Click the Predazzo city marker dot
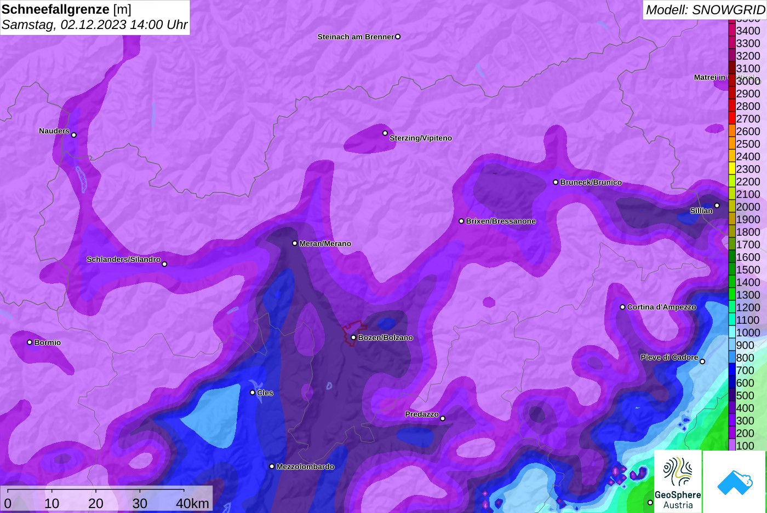 [x=443, y=418]
